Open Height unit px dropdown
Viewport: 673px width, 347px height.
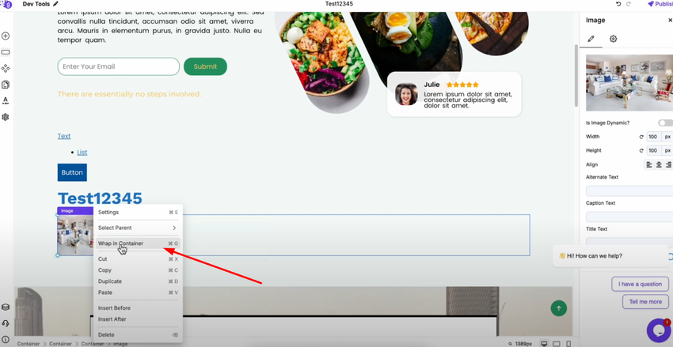coord(667,150)
